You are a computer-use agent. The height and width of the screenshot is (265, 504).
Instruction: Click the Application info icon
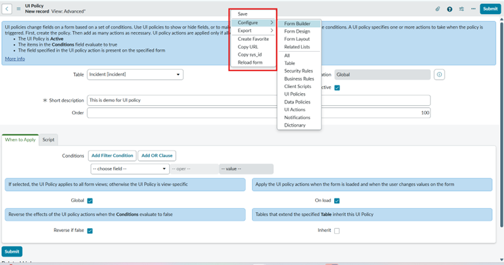pyautogui.click(x=439, y=74)
